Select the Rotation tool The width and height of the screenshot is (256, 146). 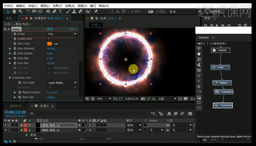pos(28,11)
